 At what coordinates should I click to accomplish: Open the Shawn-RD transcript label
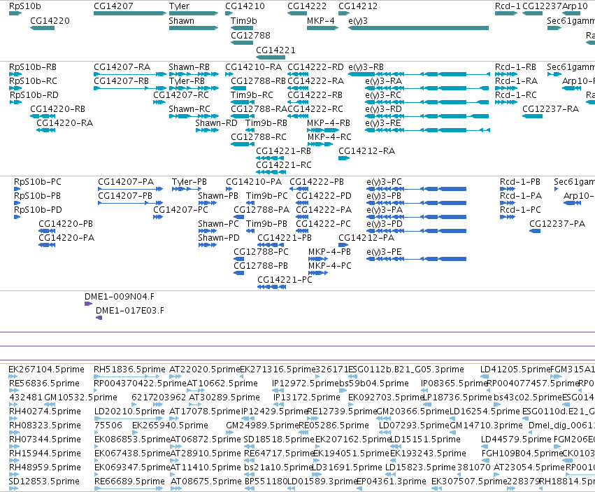tap(216, 123)
